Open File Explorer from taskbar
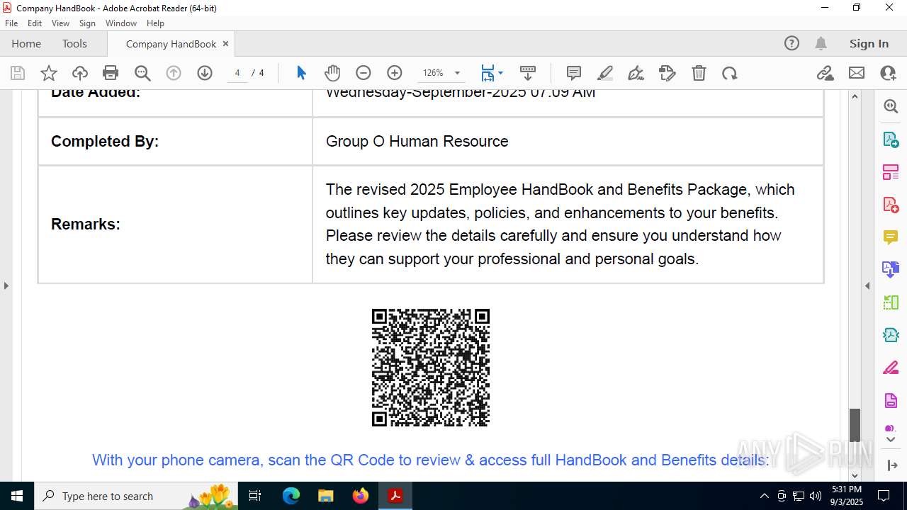Image resolution: width=907 pixels, height=510 pixels. [x=325, y=496]
